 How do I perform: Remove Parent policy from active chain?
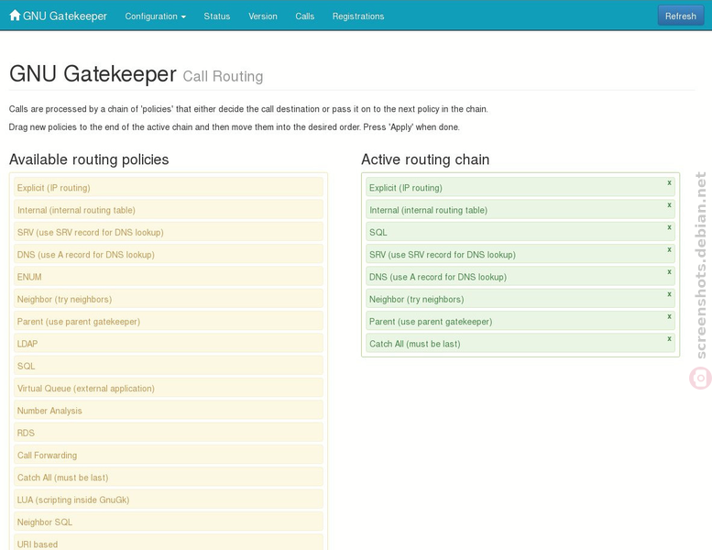(669, 316)
